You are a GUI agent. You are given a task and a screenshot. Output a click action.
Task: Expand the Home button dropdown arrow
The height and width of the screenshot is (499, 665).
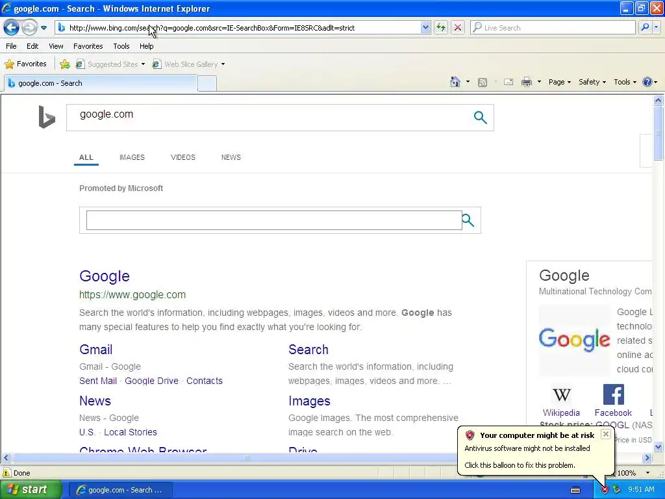click(x=468, y=82)
